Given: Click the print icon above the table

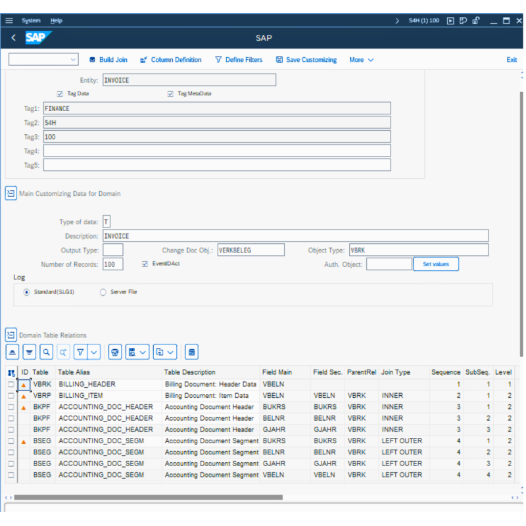Looking at the screenshot, I should tap(115, 352).
